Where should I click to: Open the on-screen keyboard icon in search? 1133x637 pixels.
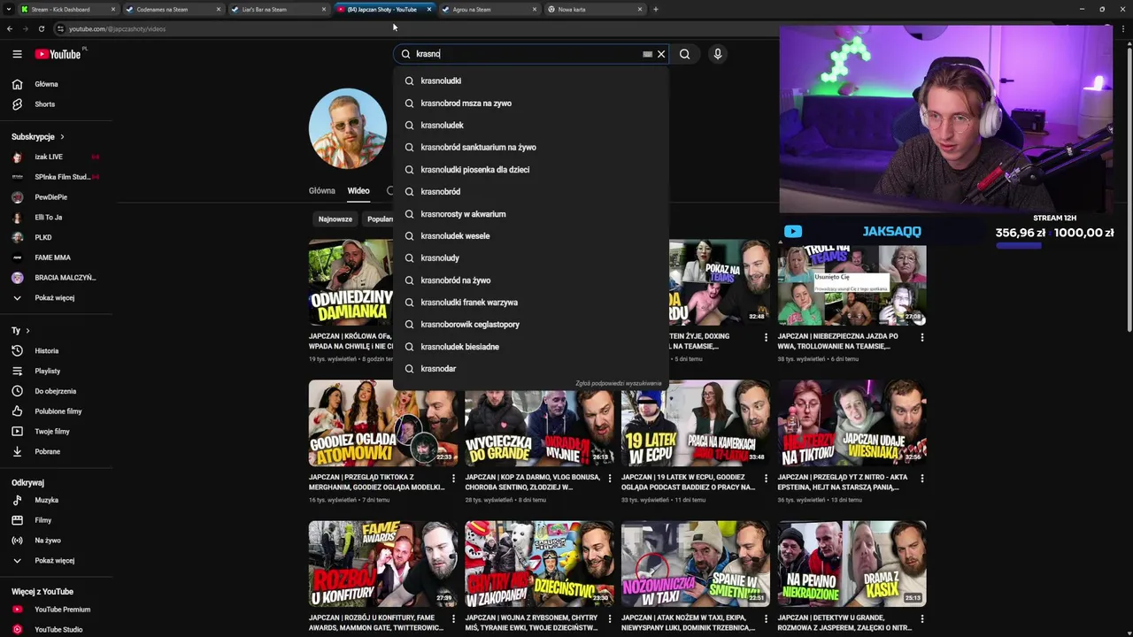coord(647,54)
